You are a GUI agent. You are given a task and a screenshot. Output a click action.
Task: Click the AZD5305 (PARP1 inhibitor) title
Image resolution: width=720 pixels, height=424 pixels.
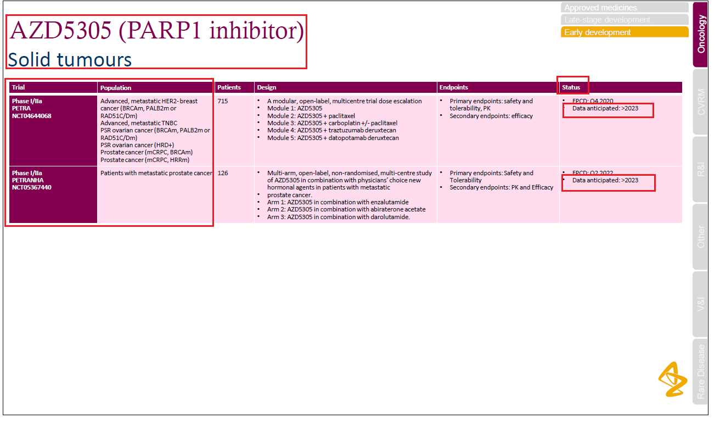(157, 31)
